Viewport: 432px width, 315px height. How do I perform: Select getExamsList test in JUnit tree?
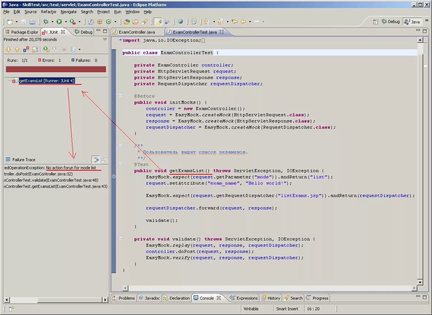point(47,81)
